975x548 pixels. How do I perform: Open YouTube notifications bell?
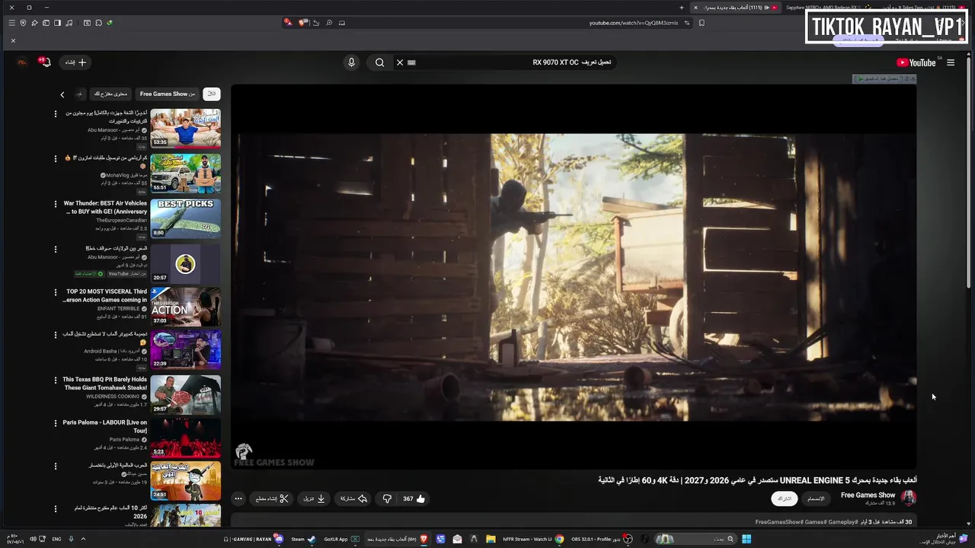click(x=45, y=62)
